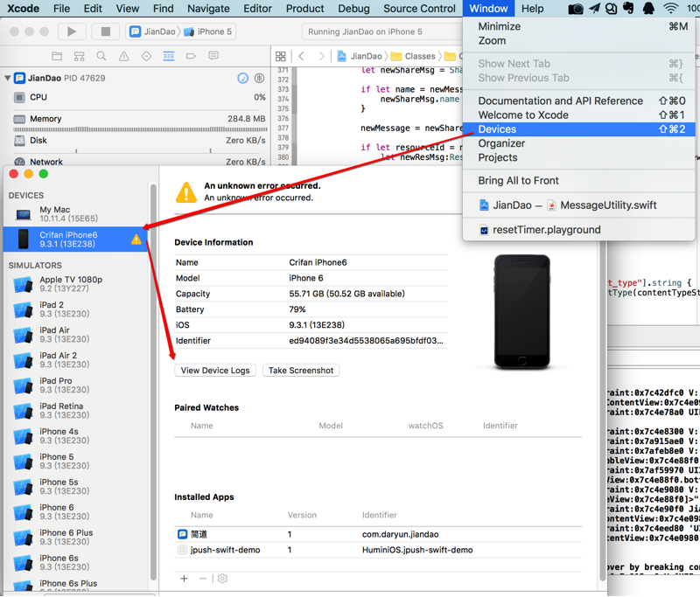Click the device Identifier value

pos(366,341)
